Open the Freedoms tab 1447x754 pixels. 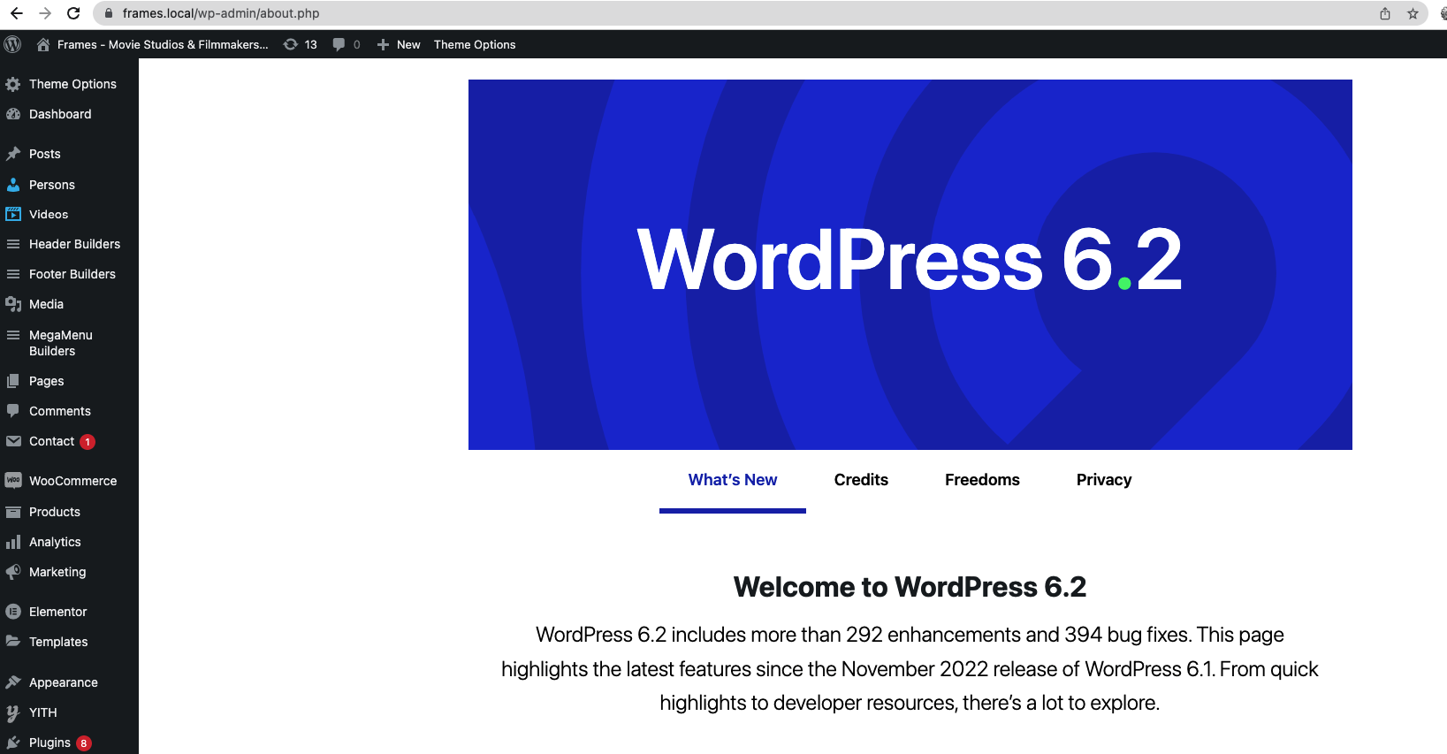(982, 480)
